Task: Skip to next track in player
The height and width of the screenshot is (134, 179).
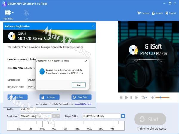Action: pos(137,97)
